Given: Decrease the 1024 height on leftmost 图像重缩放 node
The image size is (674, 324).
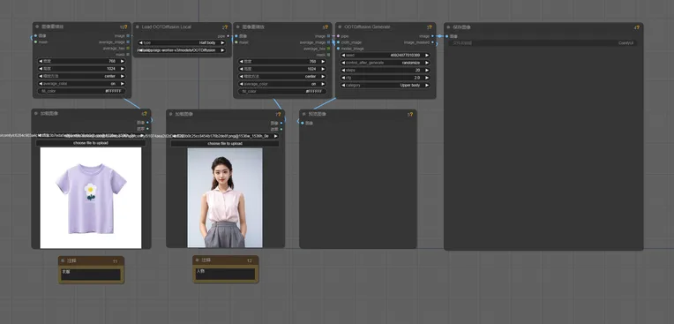Looking at the screenshot, I should 40,68.
